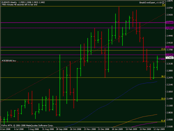Click the 2.5750 price scale label

[170, 8]
